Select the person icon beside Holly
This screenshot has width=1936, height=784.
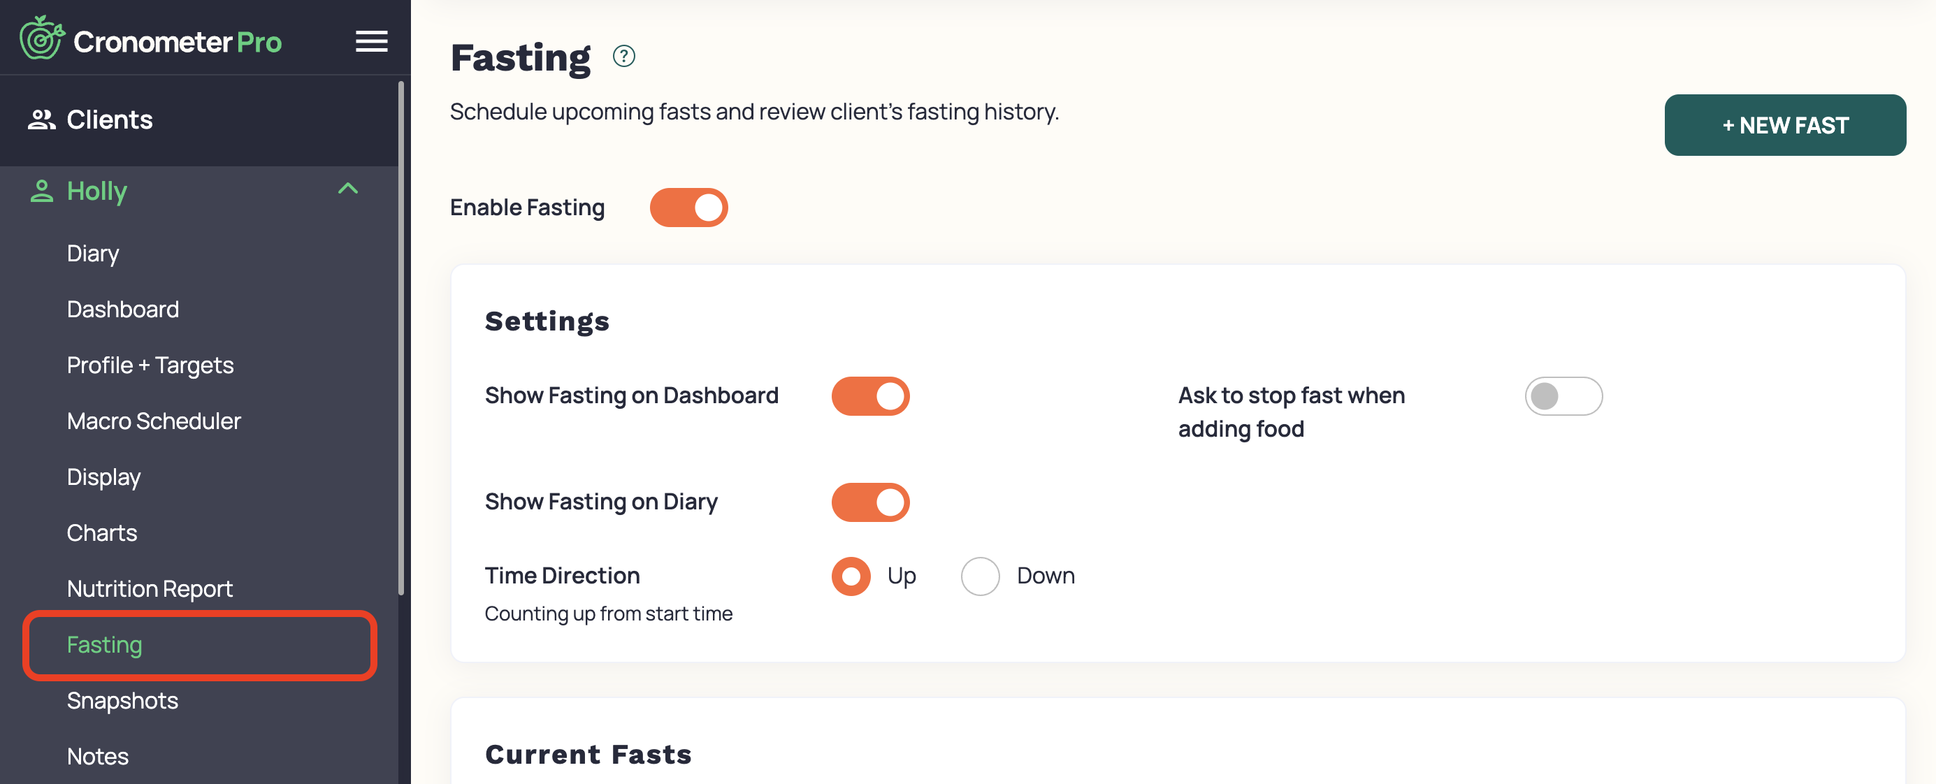click(x=41, y=190)
